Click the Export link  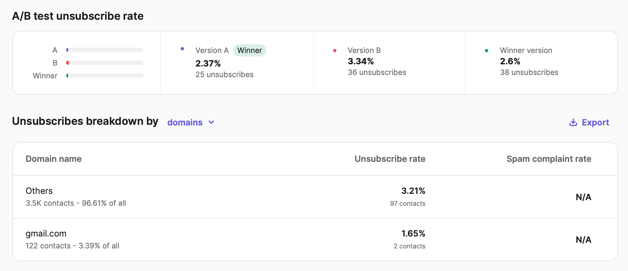(x=595, y=122)
